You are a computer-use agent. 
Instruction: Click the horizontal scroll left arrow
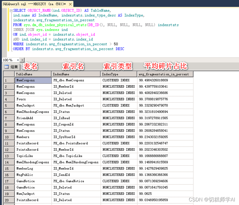pyautogui.click(x=22, y=60)
